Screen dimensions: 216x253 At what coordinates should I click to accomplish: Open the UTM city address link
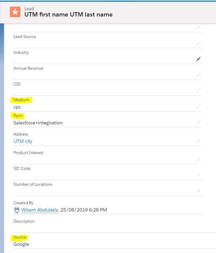pos(23,142)
